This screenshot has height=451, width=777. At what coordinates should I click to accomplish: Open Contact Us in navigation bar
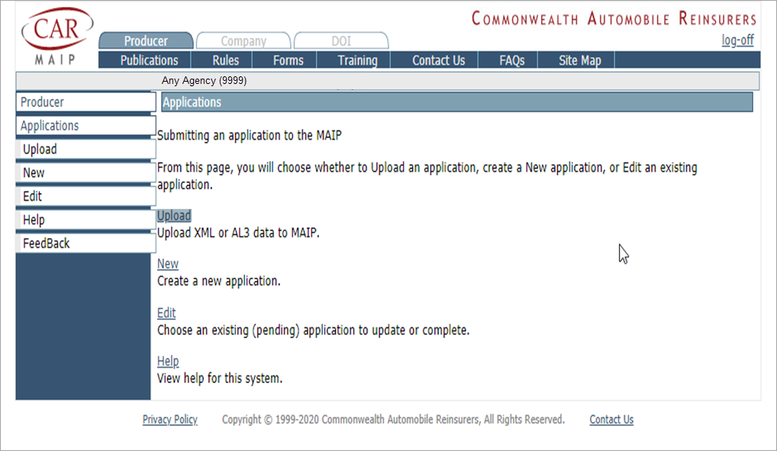click(438, 60)
